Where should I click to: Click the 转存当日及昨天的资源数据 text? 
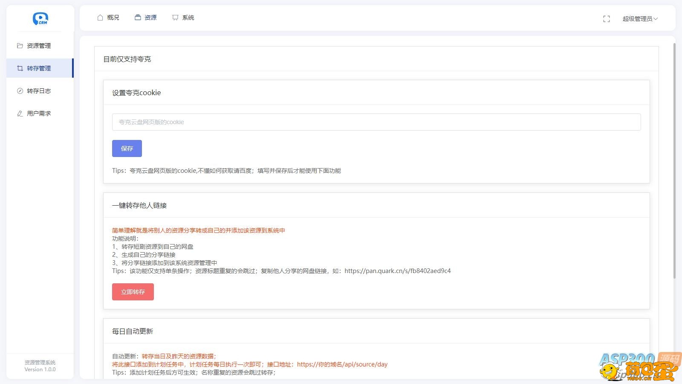[x=179, y=356]
